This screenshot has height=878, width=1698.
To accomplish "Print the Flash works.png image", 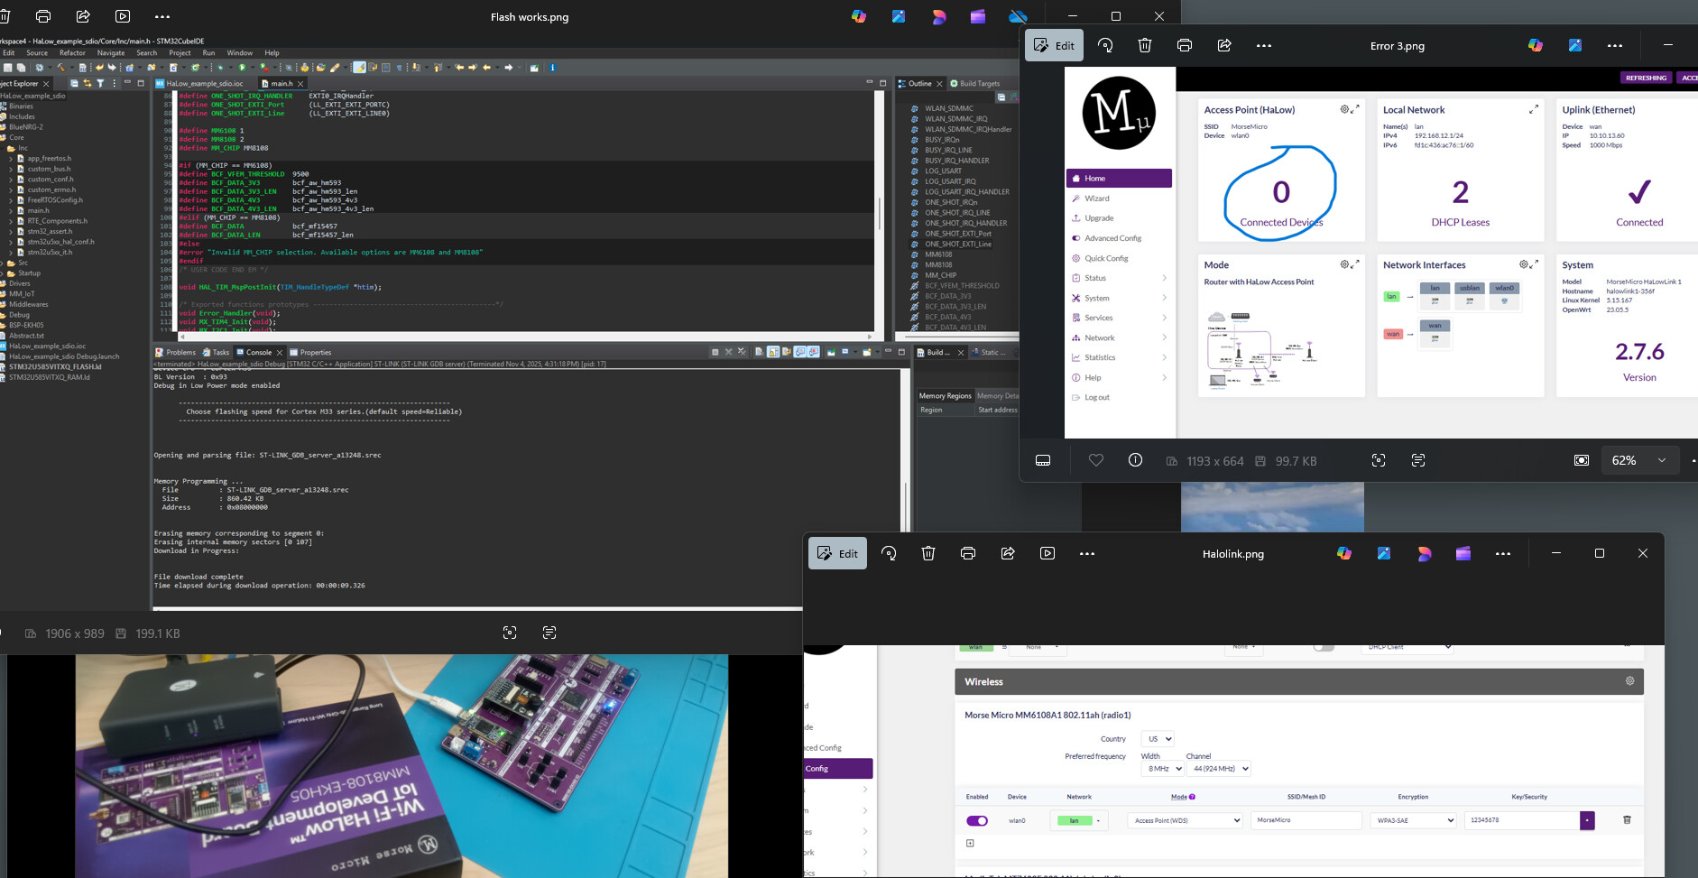I will click(43, 16).
